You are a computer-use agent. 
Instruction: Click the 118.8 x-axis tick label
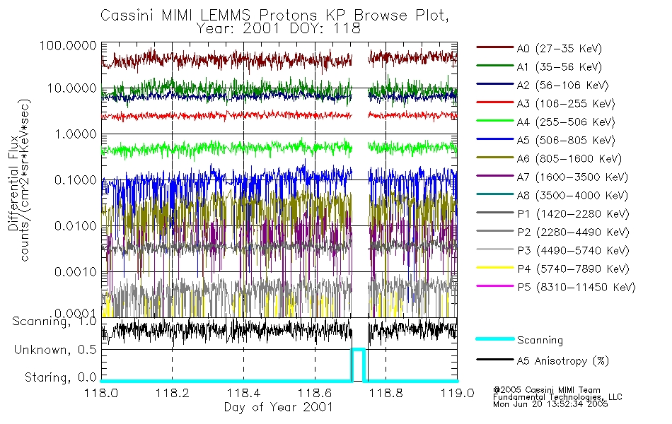[386, 393]
